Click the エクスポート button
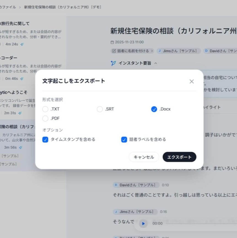 (x=179, y=157)
